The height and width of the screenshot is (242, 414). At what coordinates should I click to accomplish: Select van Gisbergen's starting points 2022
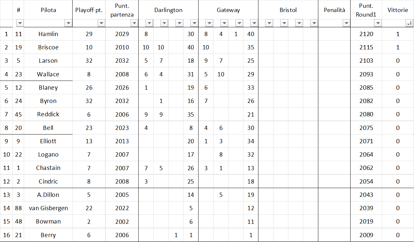122,208
